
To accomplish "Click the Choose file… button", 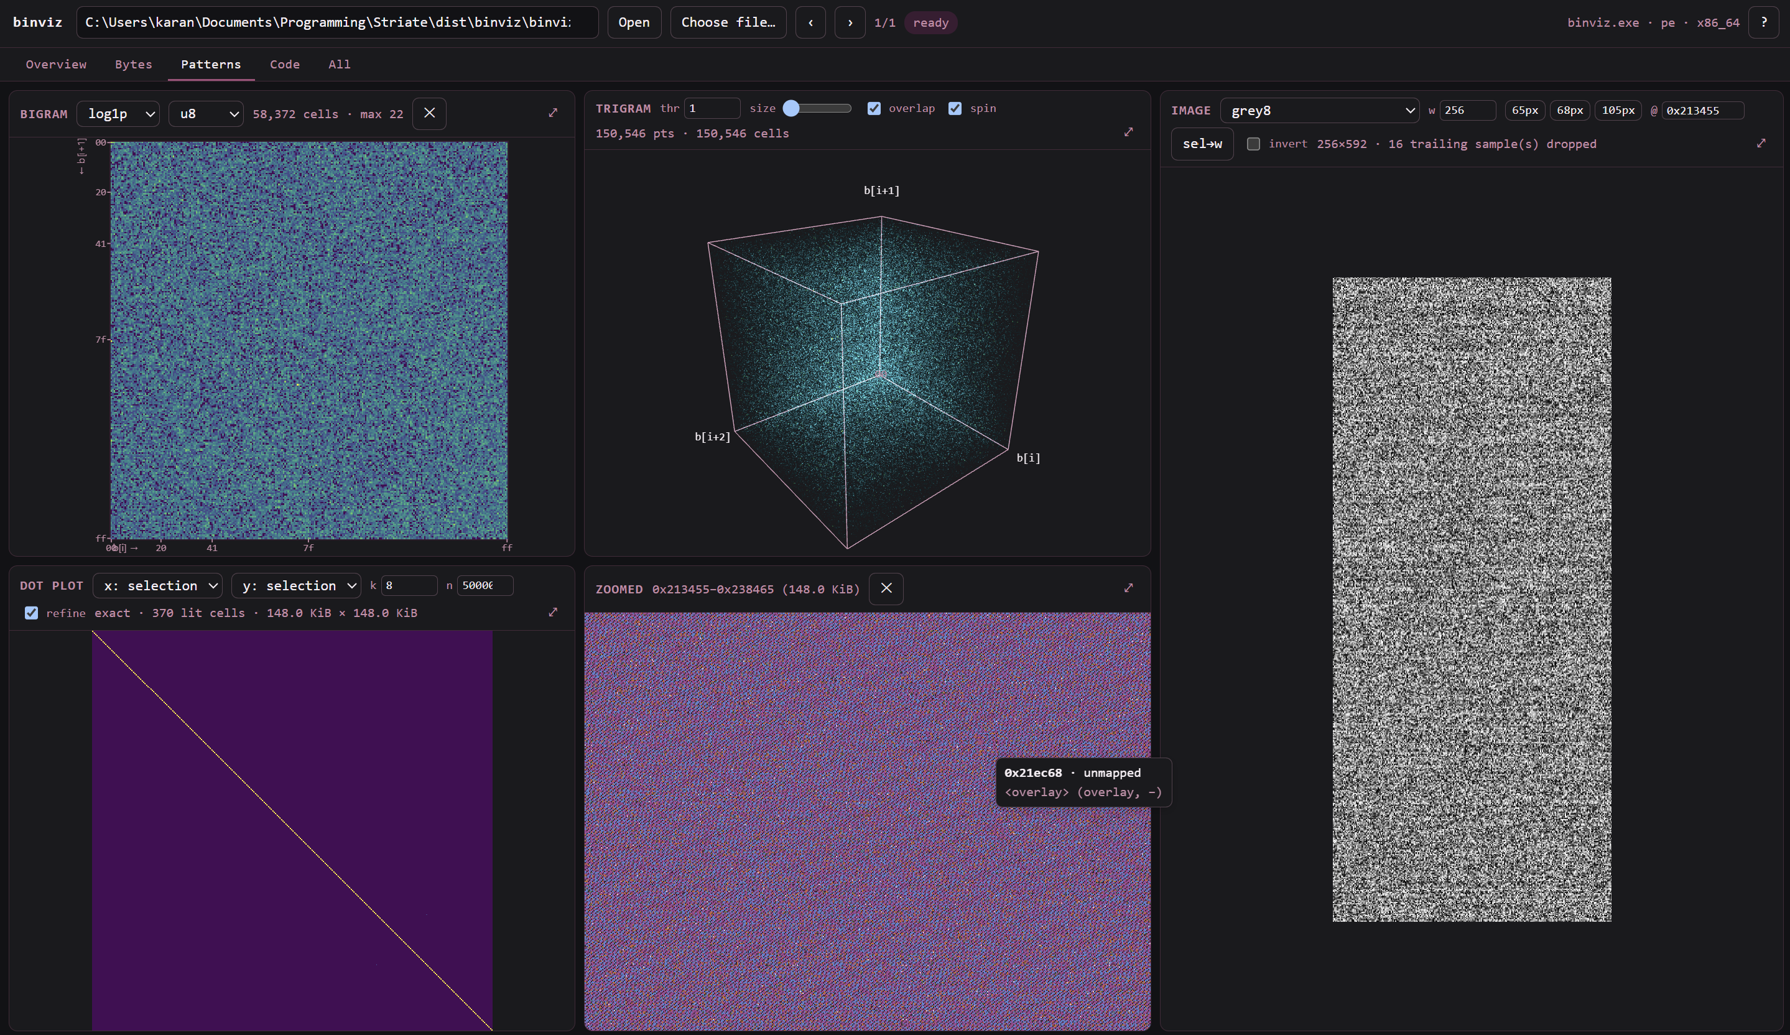I will point(728,22).
